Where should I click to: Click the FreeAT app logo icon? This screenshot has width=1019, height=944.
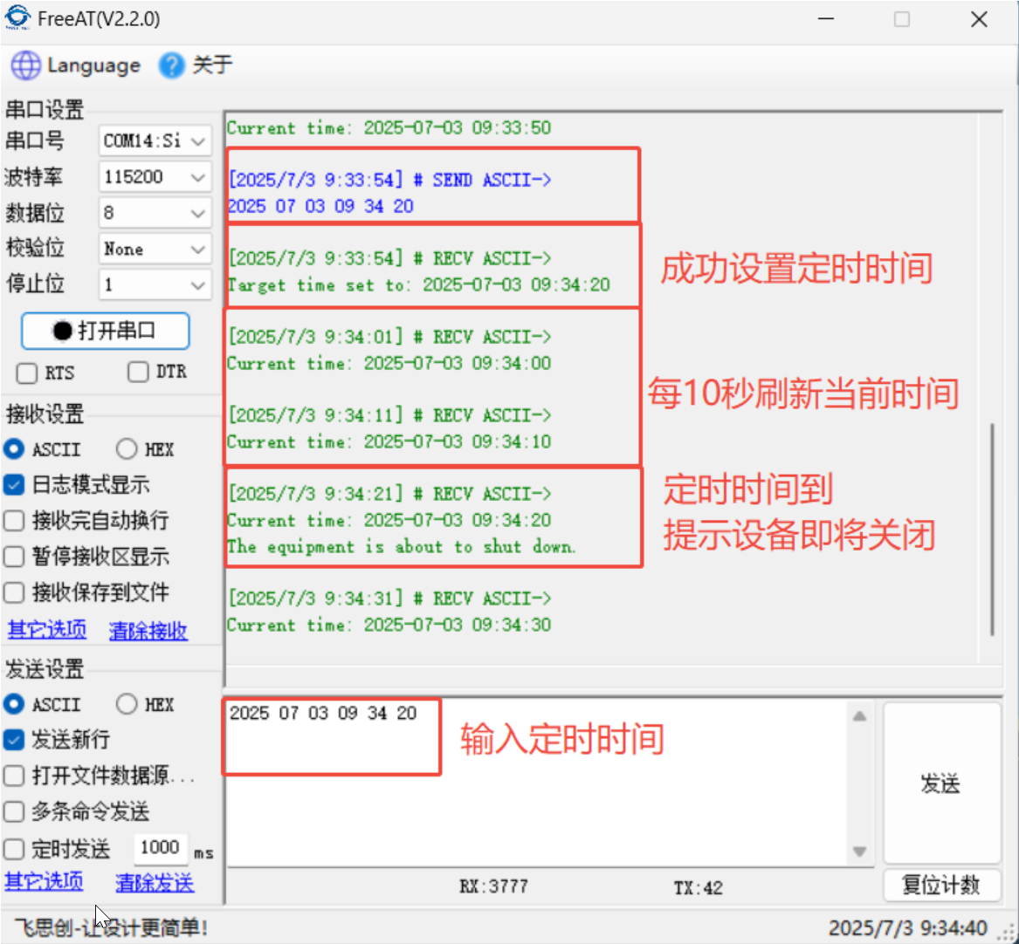(17, 18)
